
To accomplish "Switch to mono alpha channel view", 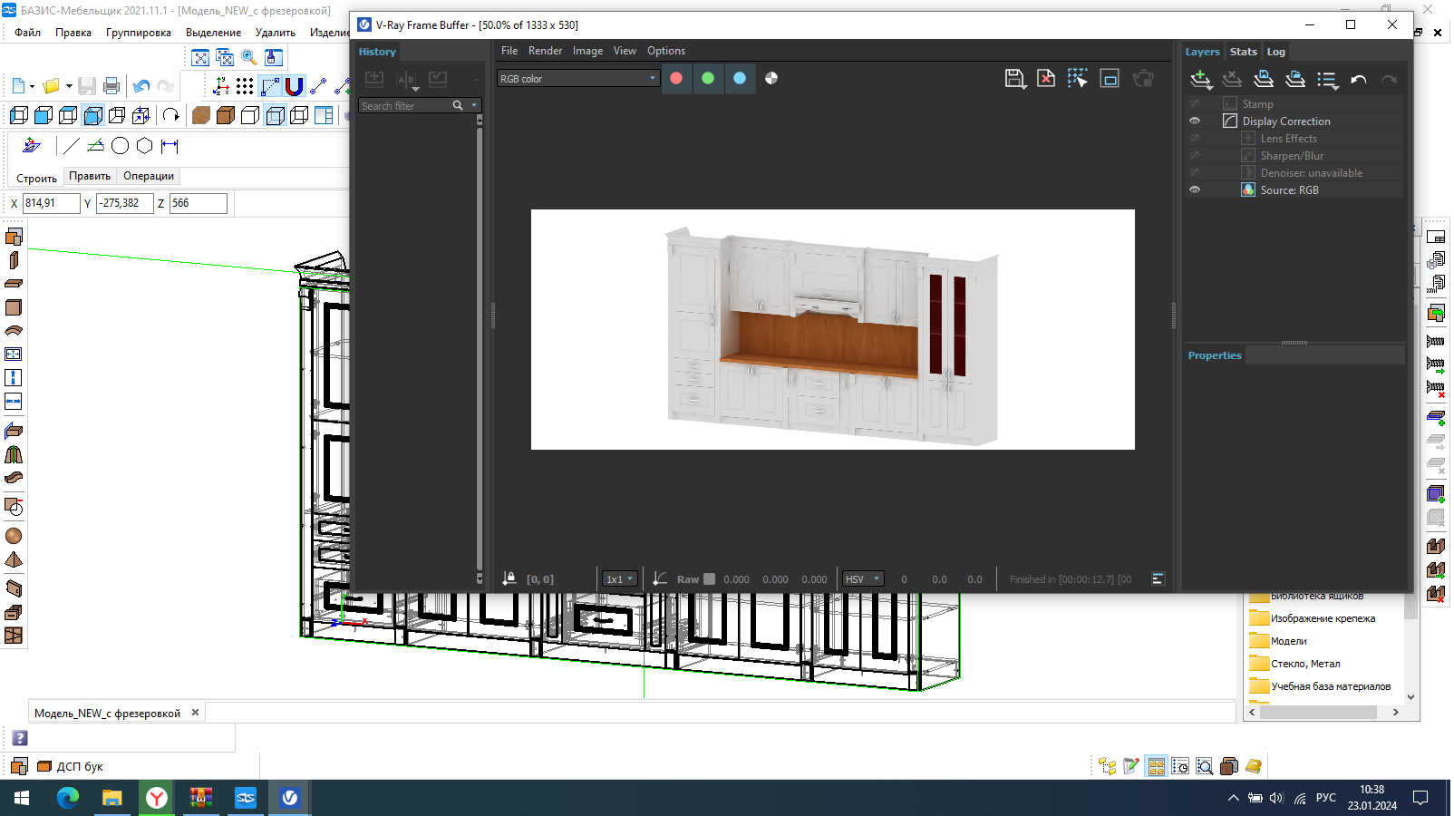I will [x=771, y=78].
